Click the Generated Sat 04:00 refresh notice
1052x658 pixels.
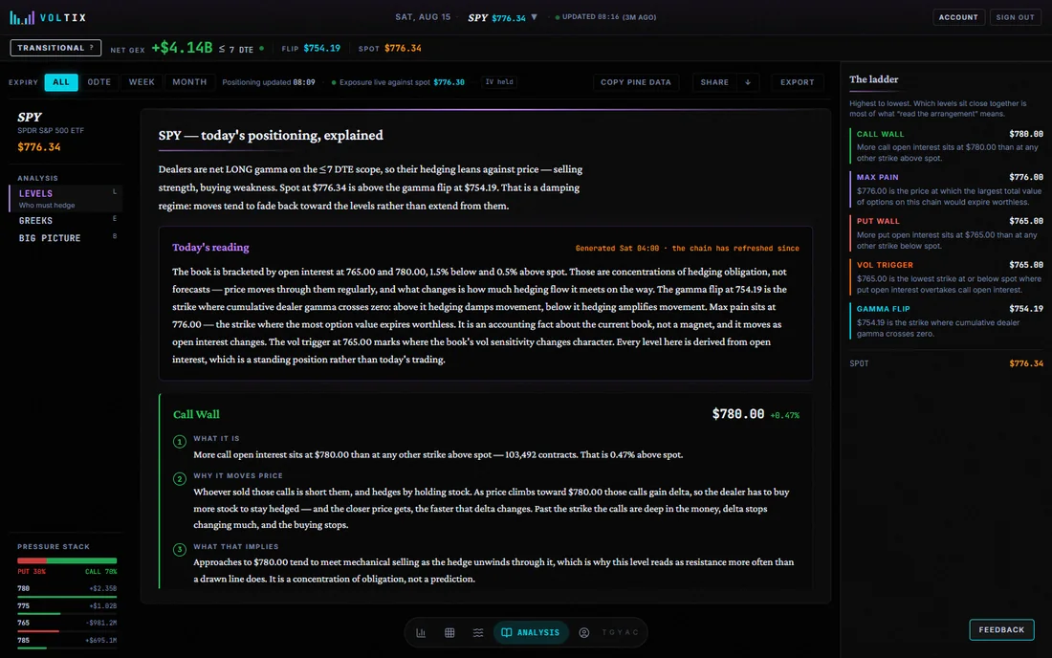(687, 248)
